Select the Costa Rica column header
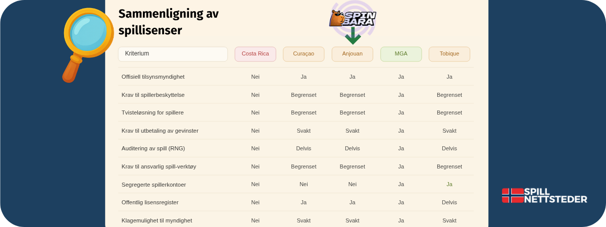Image resolution: width=606 pixels, height=227 pixels. click(256, 54)
